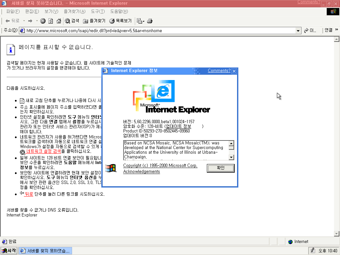Click the info icon beside page heading
This screenshot has width=340, height=255.
[x=11, y=50]
